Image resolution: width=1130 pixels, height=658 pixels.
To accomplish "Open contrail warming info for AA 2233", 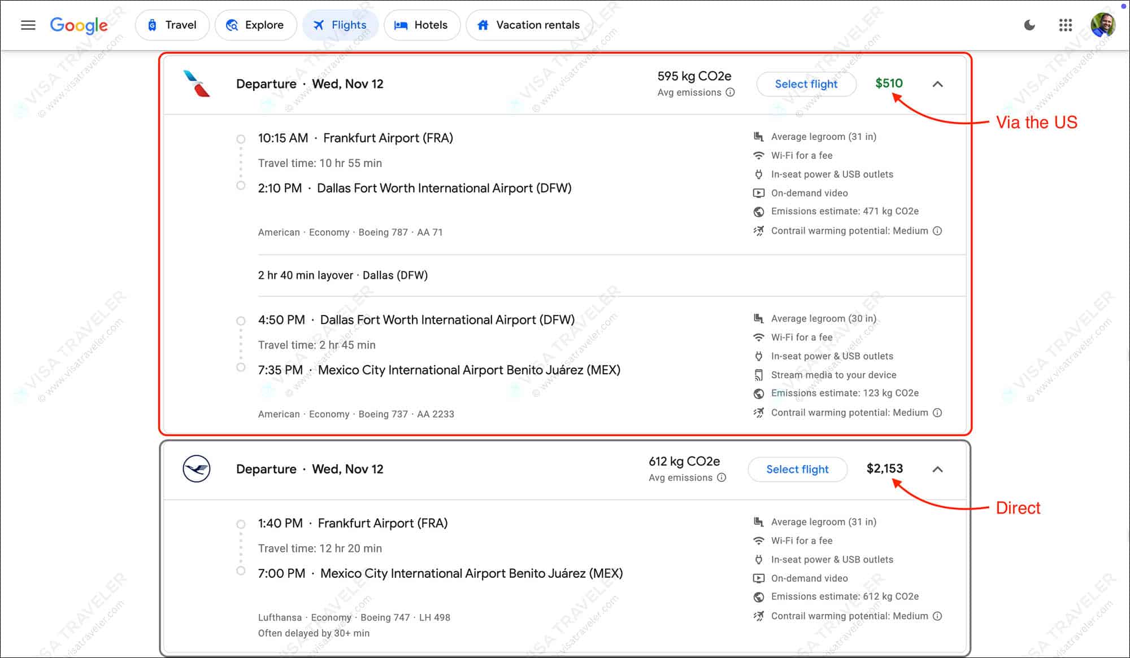I will [x=937, y=413].
